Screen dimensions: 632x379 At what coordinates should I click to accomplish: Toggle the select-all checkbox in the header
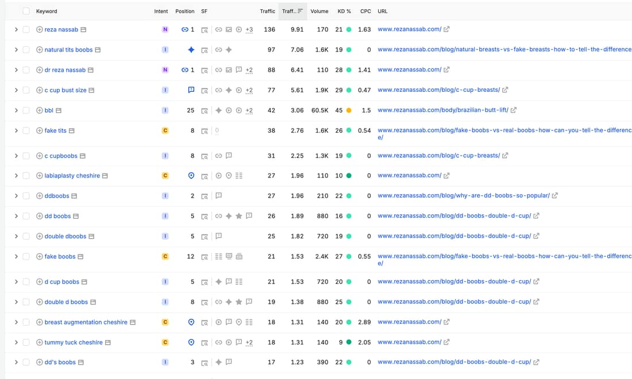[x=26, y=11]
